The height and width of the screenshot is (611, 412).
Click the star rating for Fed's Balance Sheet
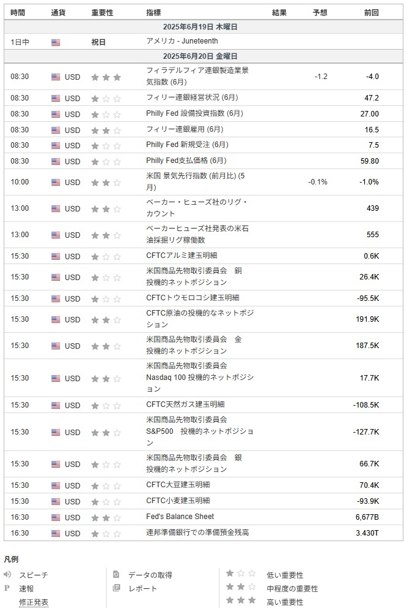pos(106,518)
